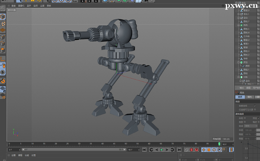Open the 查看 (View) viewport menu
This screenshot has width=260, height=161.
[x=14, y=6]
